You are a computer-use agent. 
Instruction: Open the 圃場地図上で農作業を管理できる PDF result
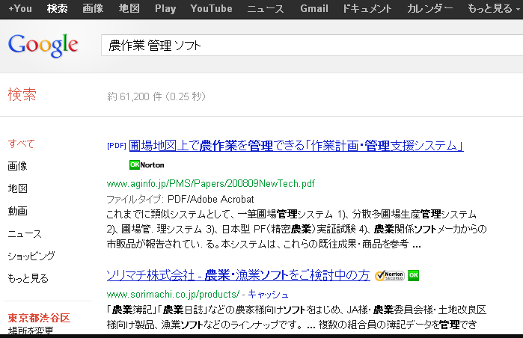(296, 146)
